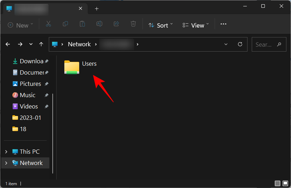Go up one directory level
Screen dimensions: 291x188
(x=41, y=45)
